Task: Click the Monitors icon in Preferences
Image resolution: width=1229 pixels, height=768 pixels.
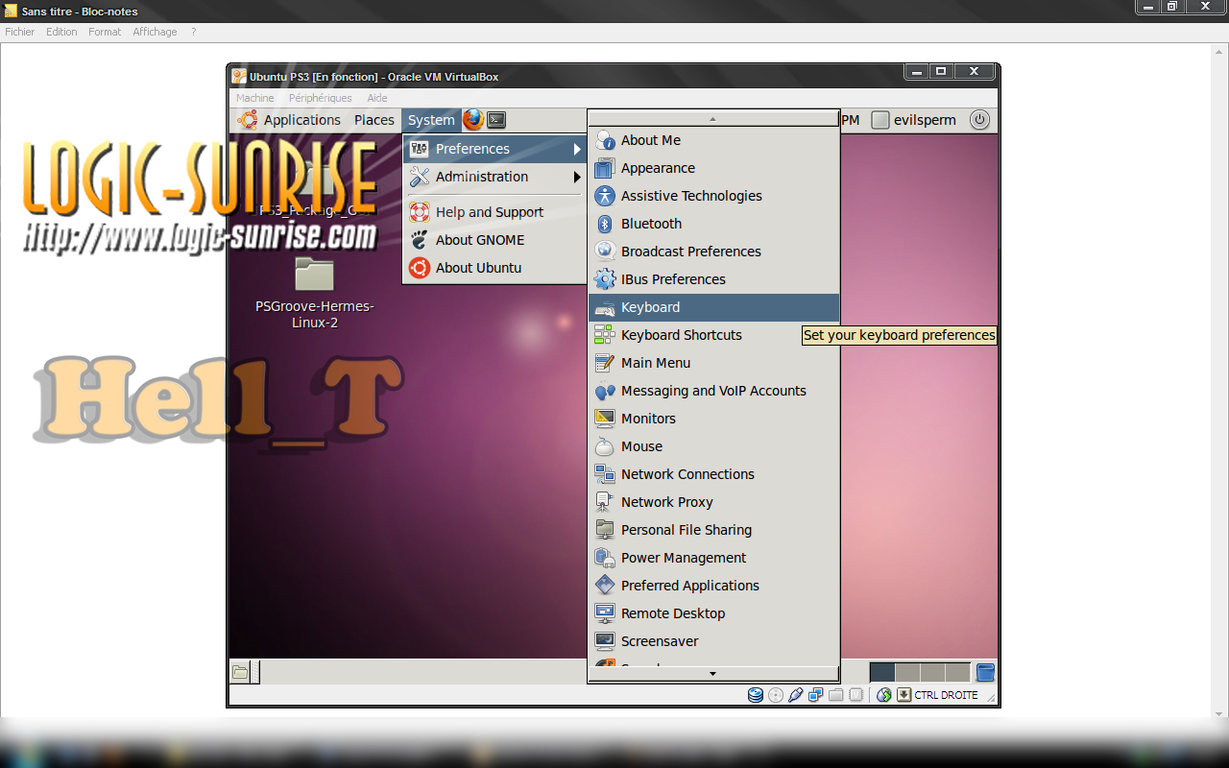Action: coord(605,419)
